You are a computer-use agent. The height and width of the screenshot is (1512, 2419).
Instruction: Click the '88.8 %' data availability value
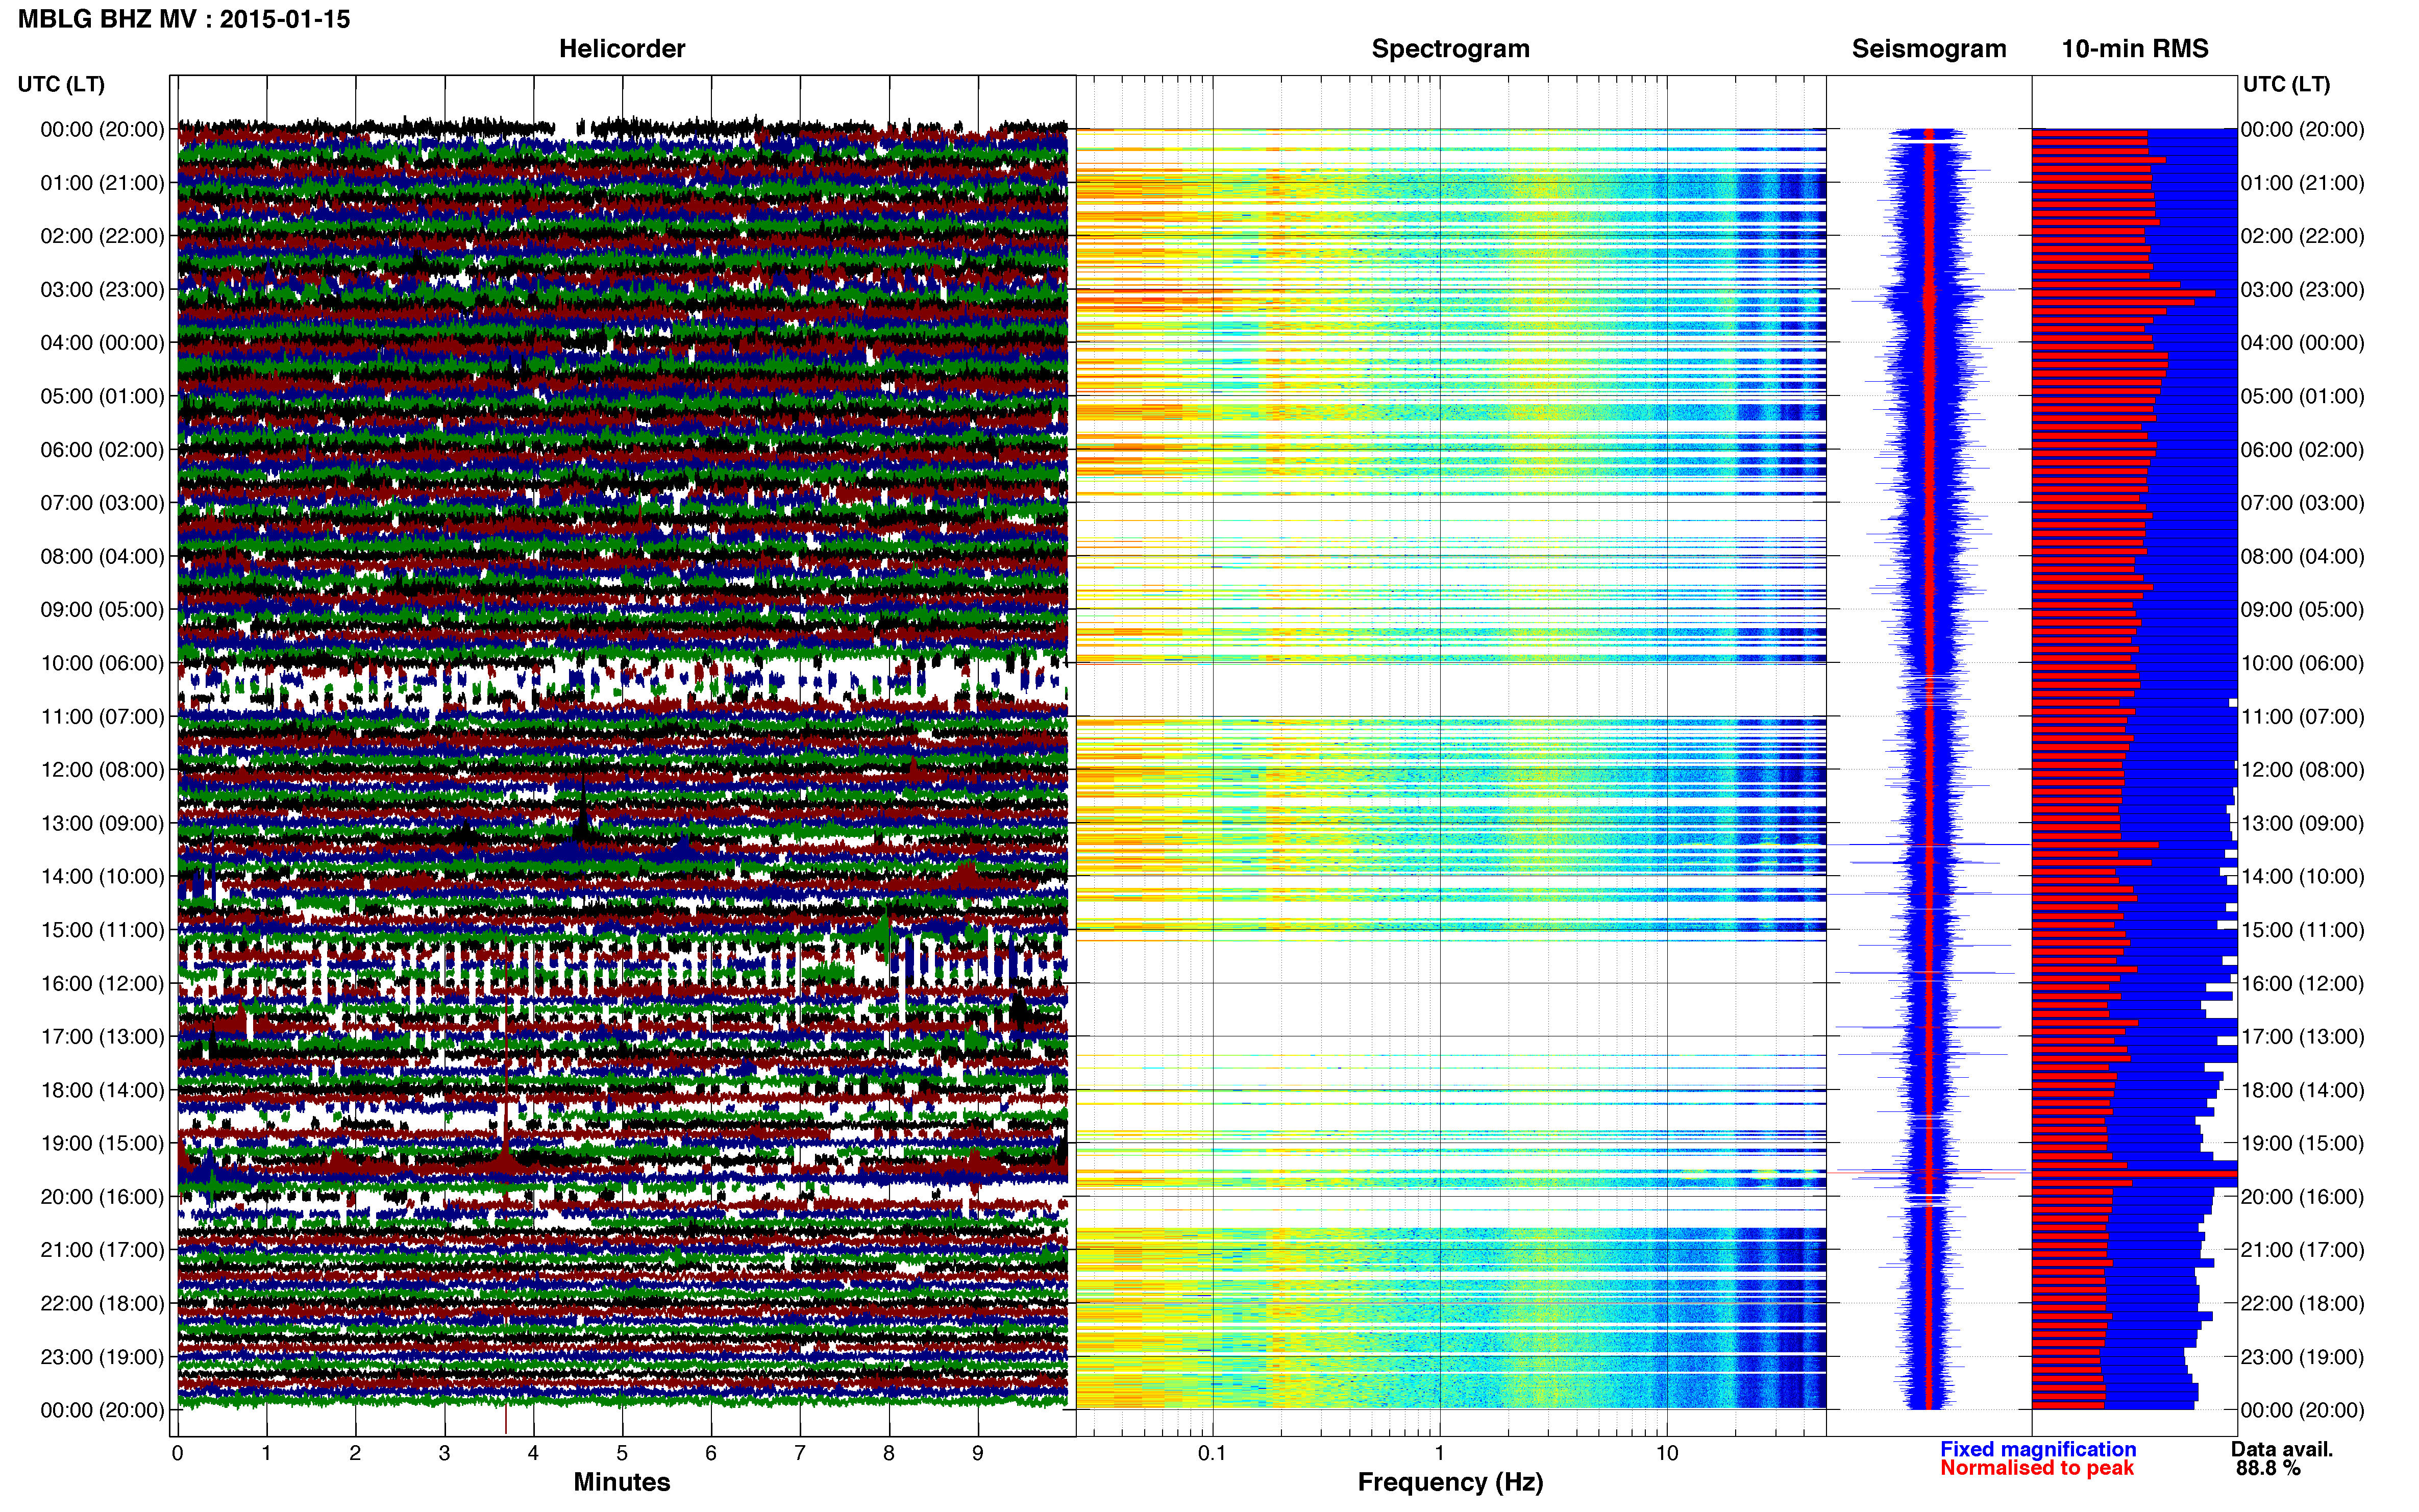(x=2268, y=1468)
